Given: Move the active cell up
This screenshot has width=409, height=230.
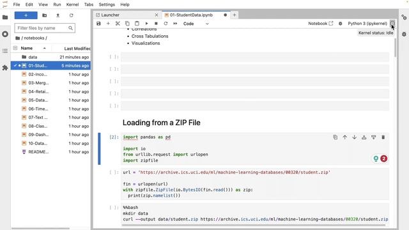Looking at the screenshot, I should point(345,137).
